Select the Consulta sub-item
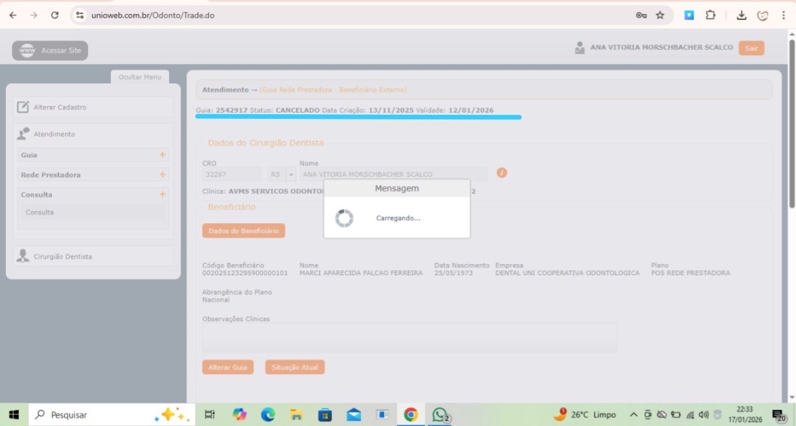Image resolution: width=796 pixels, height=426 pixels. [x=93, y=212]
